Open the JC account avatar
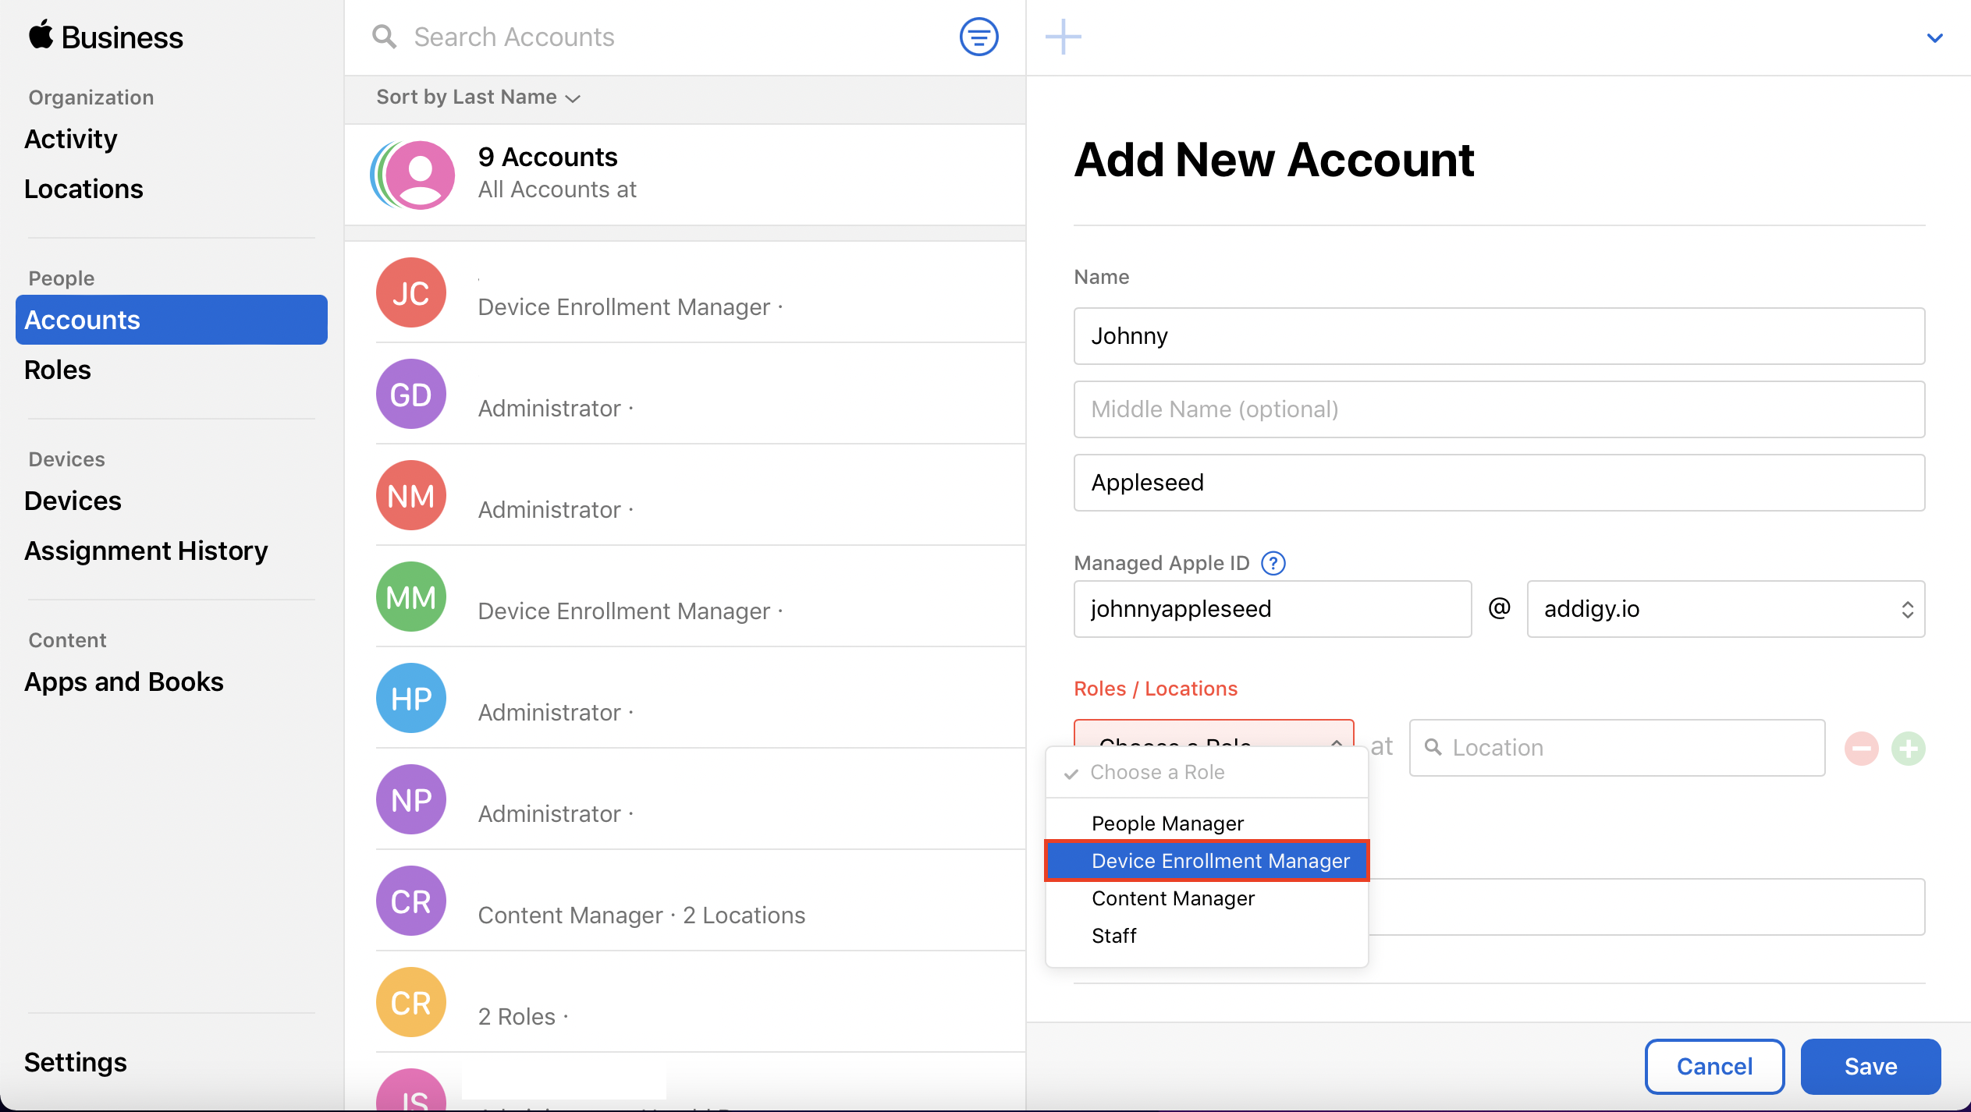Viewport: 1971px width, 1112px height. 411,292
